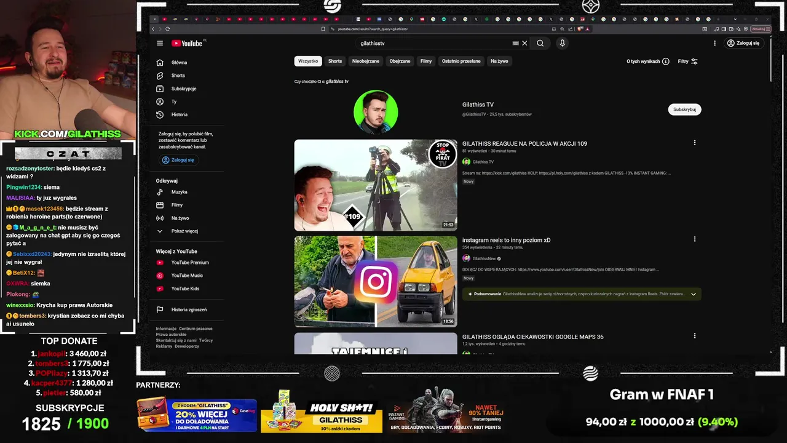Open options menu for POLICJA W AKCJI 109 video
This screenshot has height=443, width=787.
(x=695, y=143)
